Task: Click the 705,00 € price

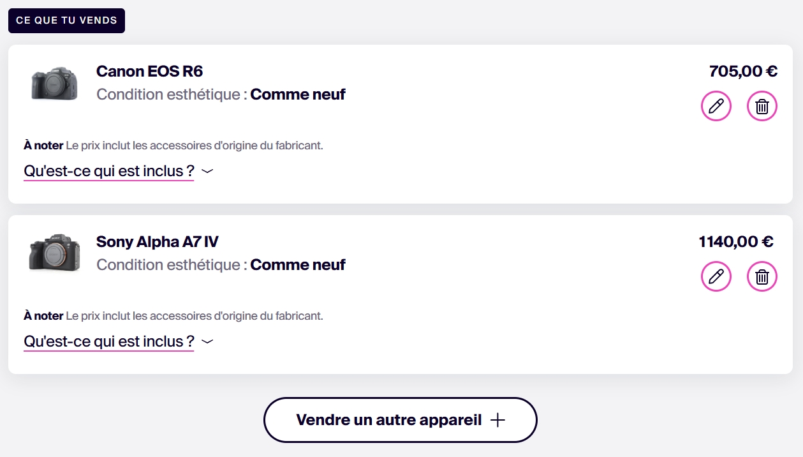Action: click(x=743, y=71)
